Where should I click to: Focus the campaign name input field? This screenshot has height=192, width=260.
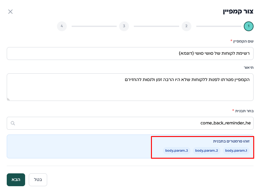pyautogui.click(x=130, y=54)
